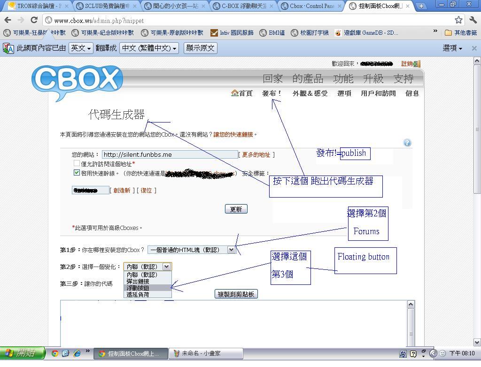Screen dimensions: 481x367
Task: Open the Chrome wrench settings menu
Action: [473, 20]
